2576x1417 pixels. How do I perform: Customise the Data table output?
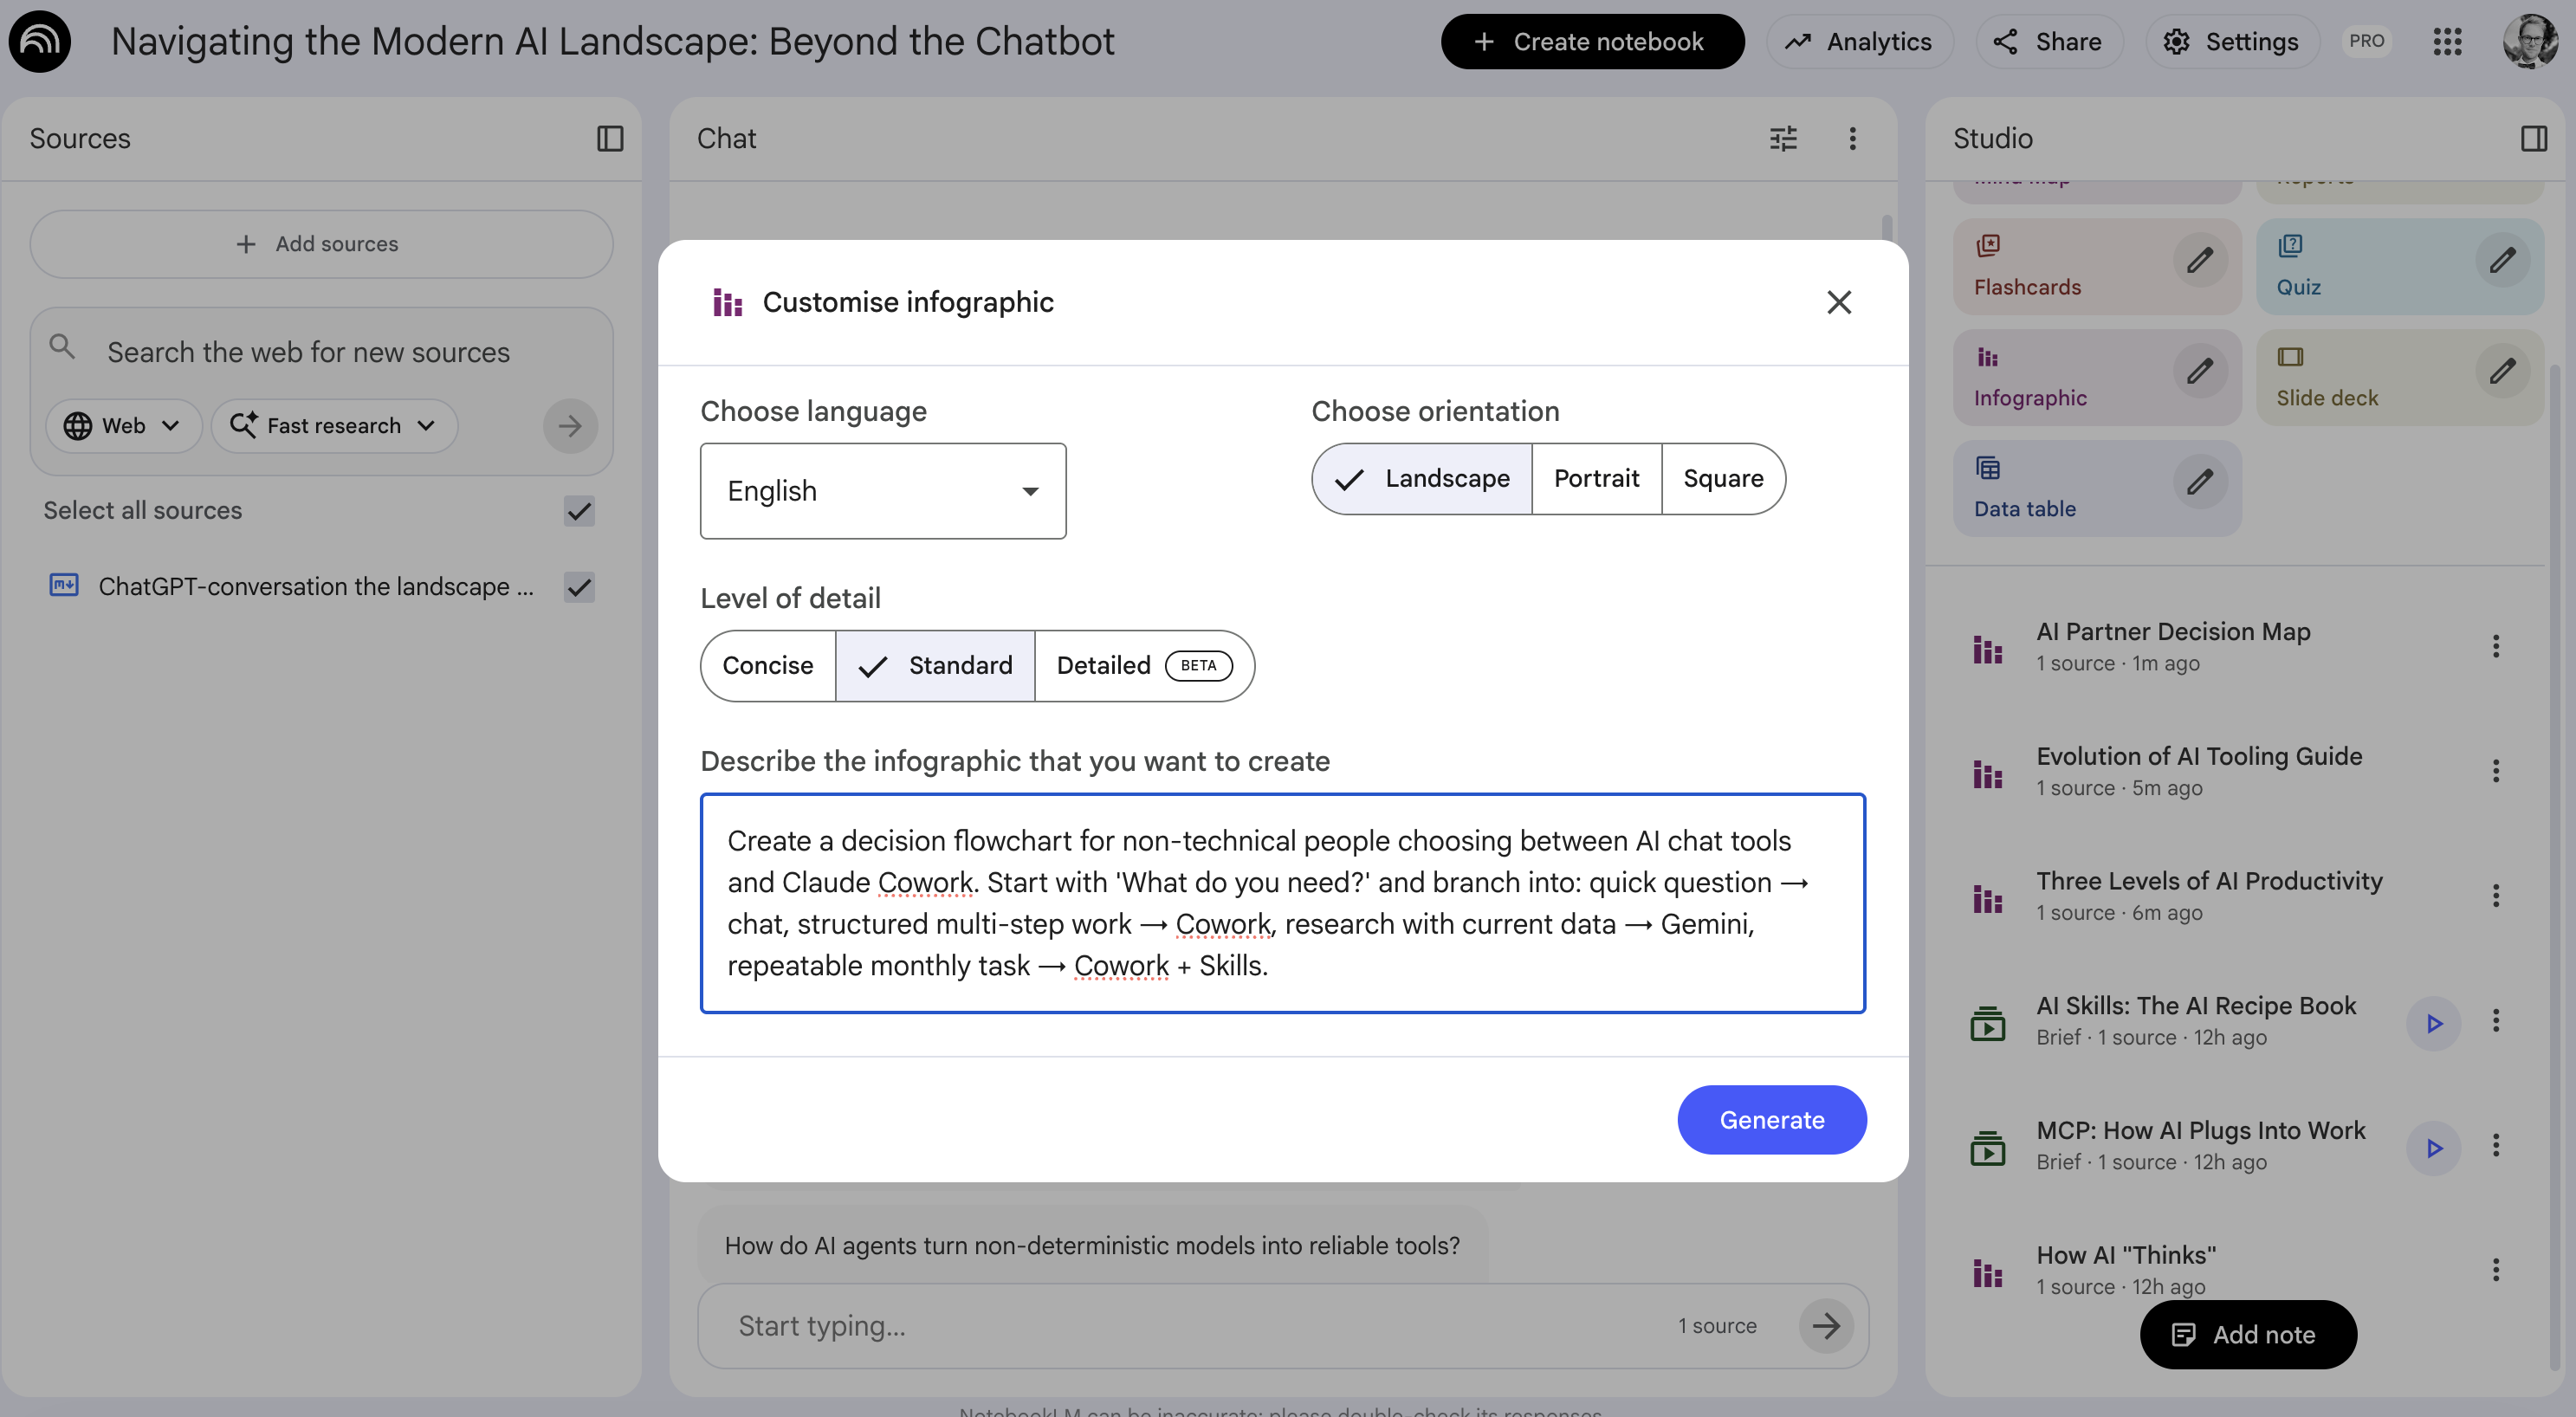tap(2201, 484)
